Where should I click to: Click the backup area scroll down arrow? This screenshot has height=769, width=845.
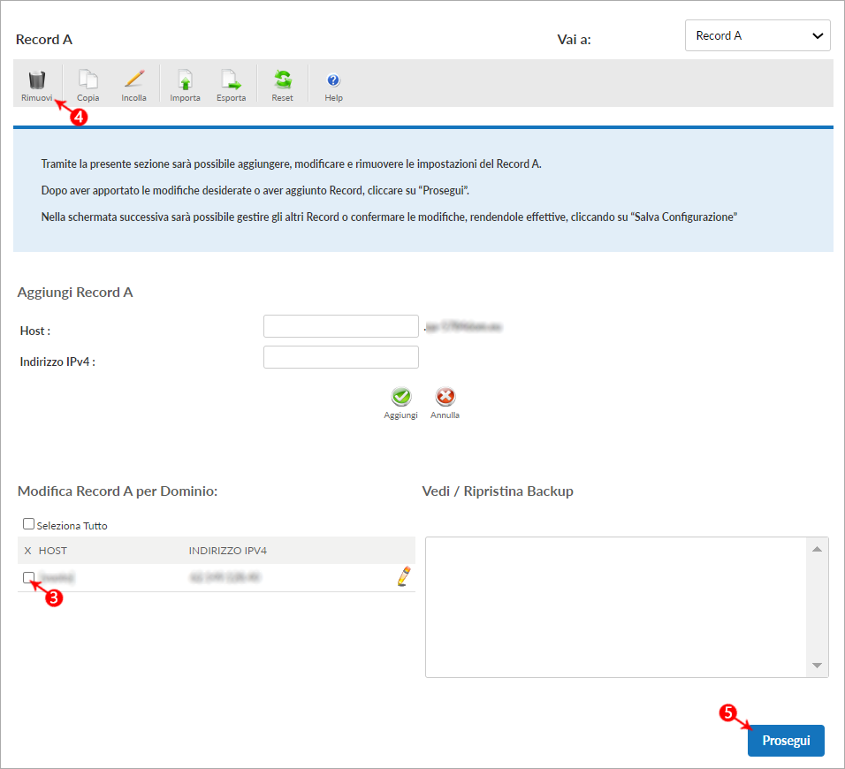pyautogui.click(x=817, y=666)
